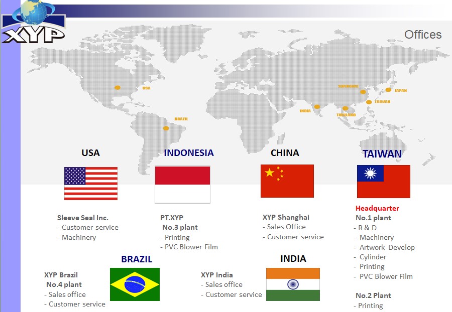The height and width of the screenshot is (312, 452).
Task: Click the 'No.3 plant' text
Action: click(x=180, y=227)
